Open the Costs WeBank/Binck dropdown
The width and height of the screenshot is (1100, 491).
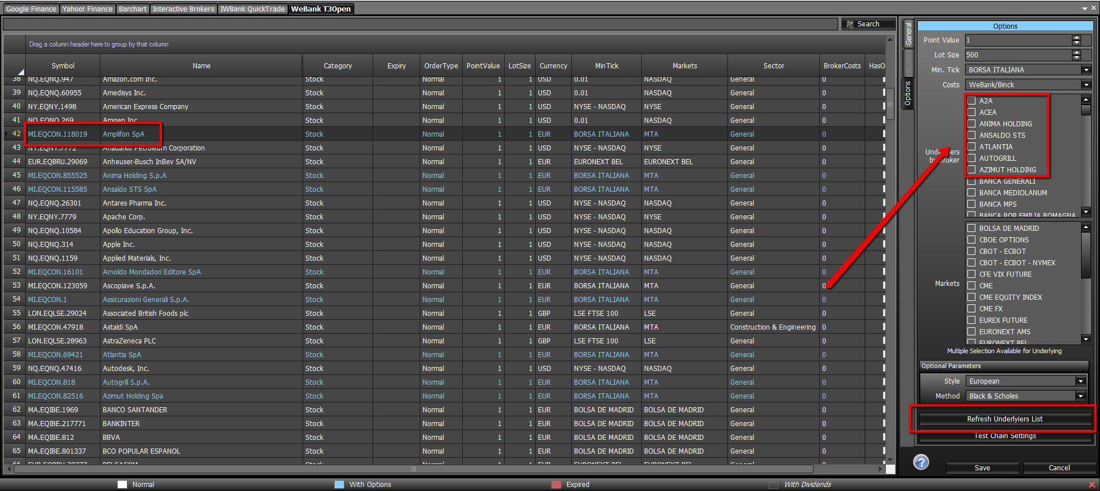pos(1086,85)
